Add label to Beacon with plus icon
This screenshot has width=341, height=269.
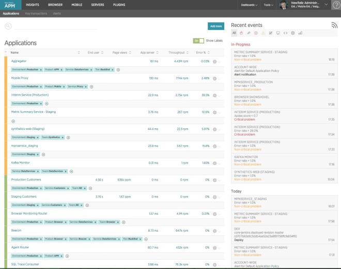tap(146, 239)
